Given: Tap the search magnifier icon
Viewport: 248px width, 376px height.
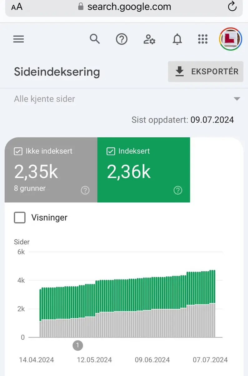Looking at the screenshot, I should point(95,39).
